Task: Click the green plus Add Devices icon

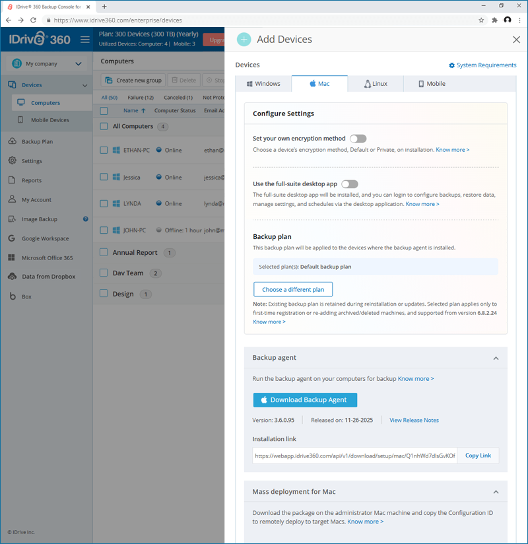Action: pyautogui.click(x=244, y=40)
